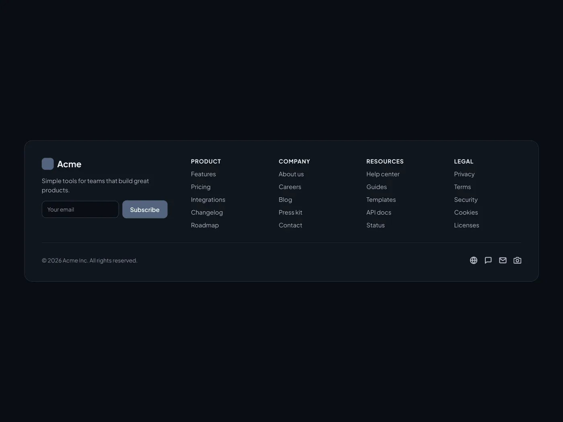This screenshot has width=563, height=422.
Task: Open the chat bubble icon link
Action: [488, 260]
